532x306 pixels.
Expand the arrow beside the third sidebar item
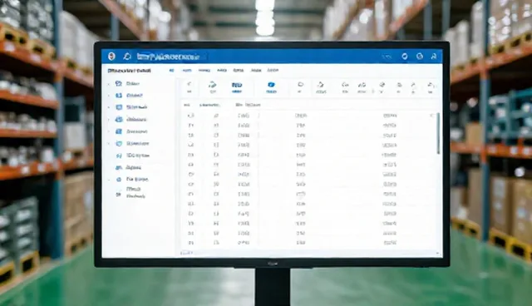109,107
